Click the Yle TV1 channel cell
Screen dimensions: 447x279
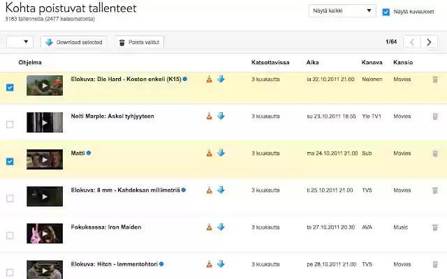(372, 116)
